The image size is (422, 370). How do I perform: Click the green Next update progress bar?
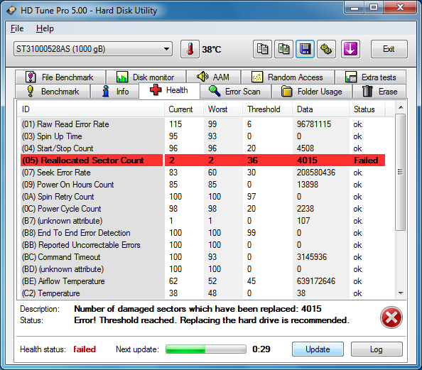point(206,349)
